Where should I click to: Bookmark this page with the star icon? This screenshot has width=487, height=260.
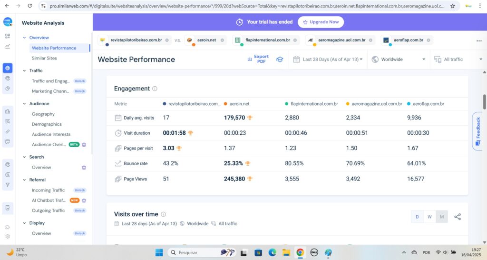click(x=452, y=6)
